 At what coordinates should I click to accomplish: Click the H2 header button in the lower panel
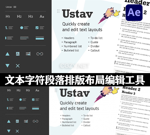click(18, 90)
